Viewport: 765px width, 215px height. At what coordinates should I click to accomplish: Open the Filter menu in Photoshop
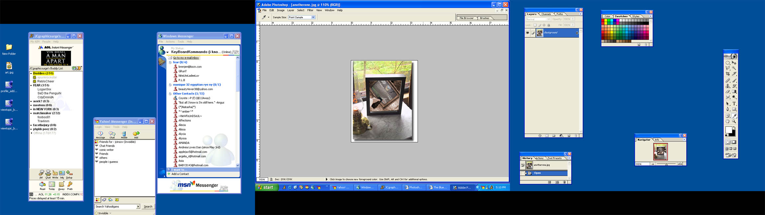(x=310, y=10)
